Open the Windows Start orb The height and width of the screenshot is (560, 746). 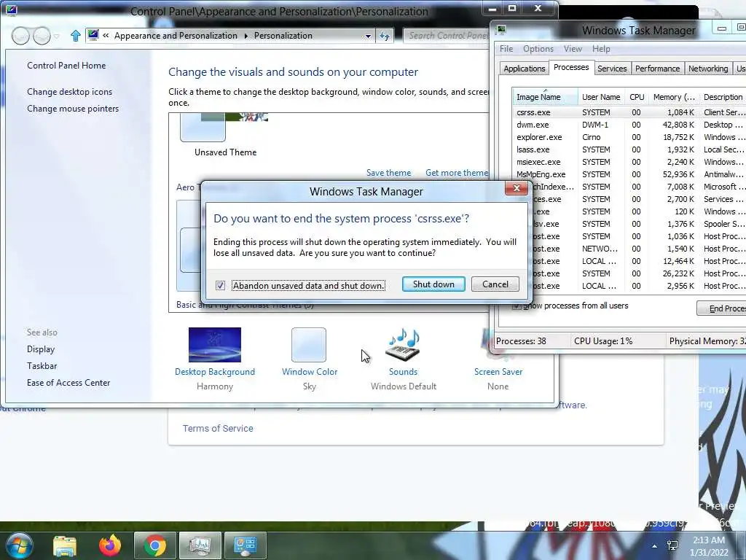click(18, 545)
